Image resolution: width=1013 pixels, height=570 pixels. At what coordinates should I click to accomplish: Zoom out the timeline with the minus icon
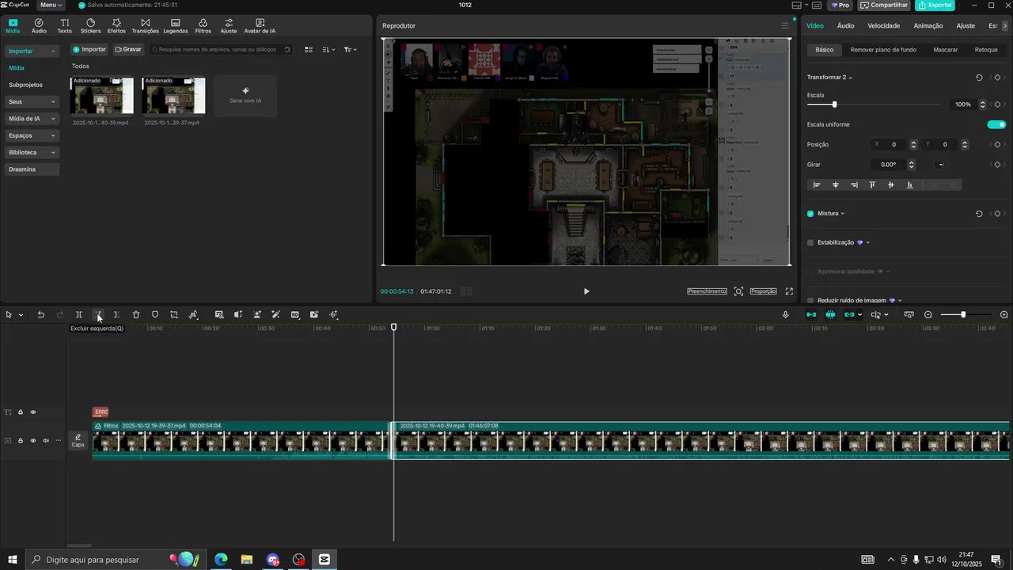pyautogui.click(x=928, y=315)
